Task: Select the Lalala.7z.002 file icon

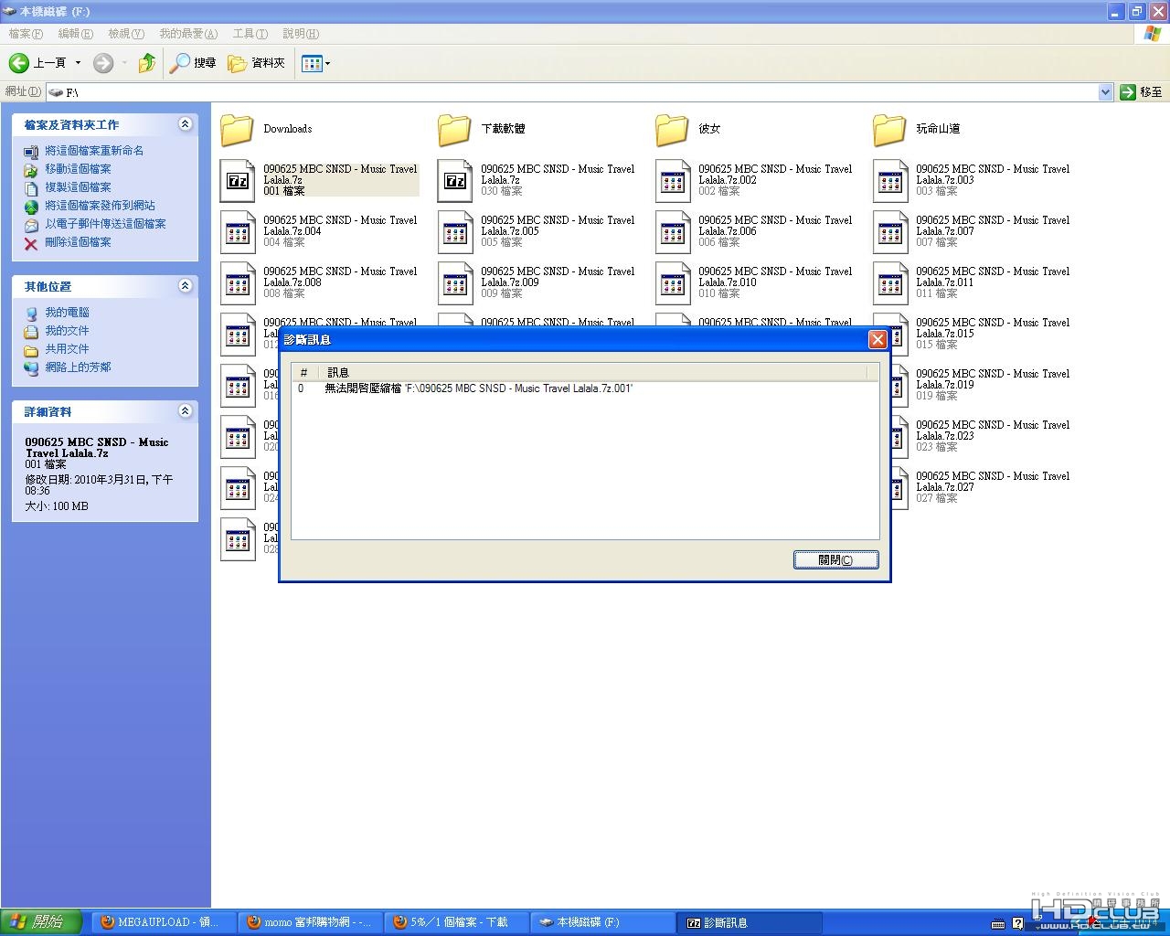Action: click(x=673, y=181)
